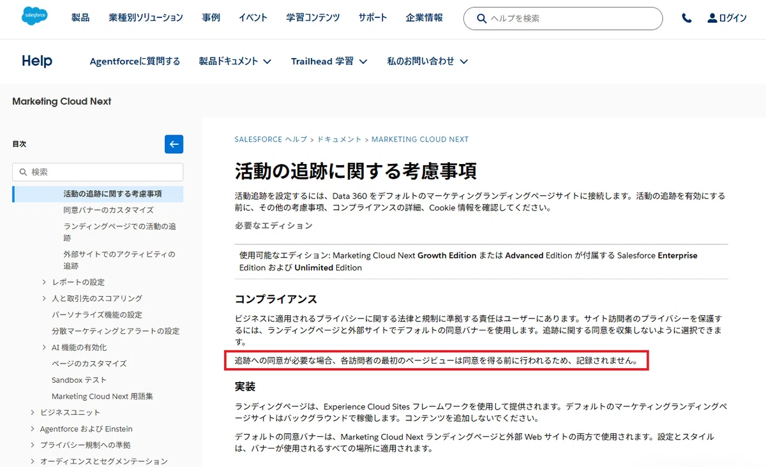Open Agentforceに質問する
The width and height of the screenshot is (766, 467).
point(135,61)
